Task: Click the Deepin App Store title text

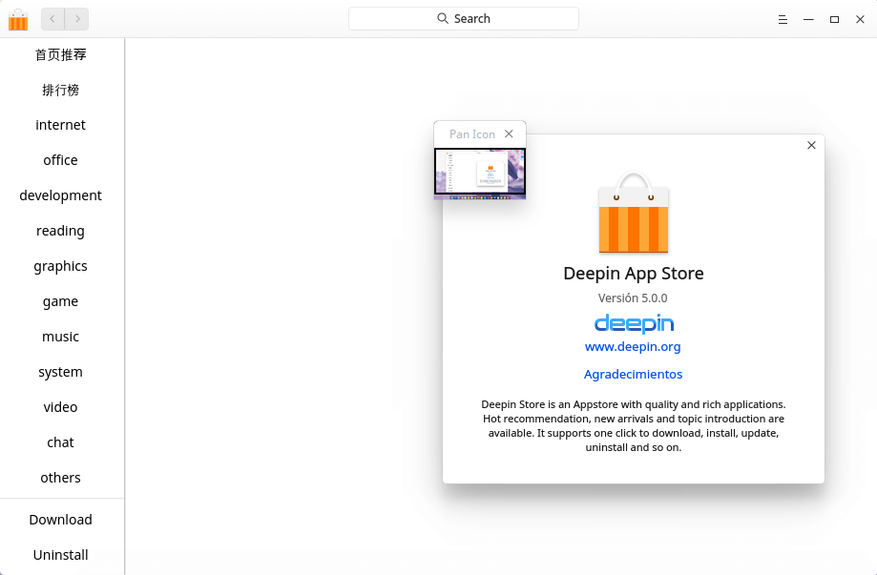Action: (x=633, y=274)
